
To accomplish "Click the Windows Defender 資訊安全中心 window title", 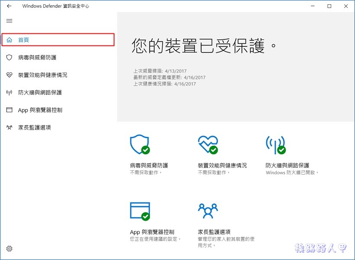I will (x=56, y=6).
